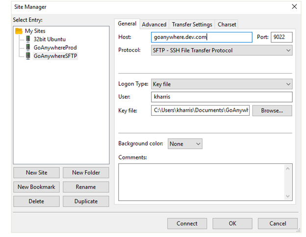Click the User field containing kharris
Screen dimensions: 306x237
point(222,97)
